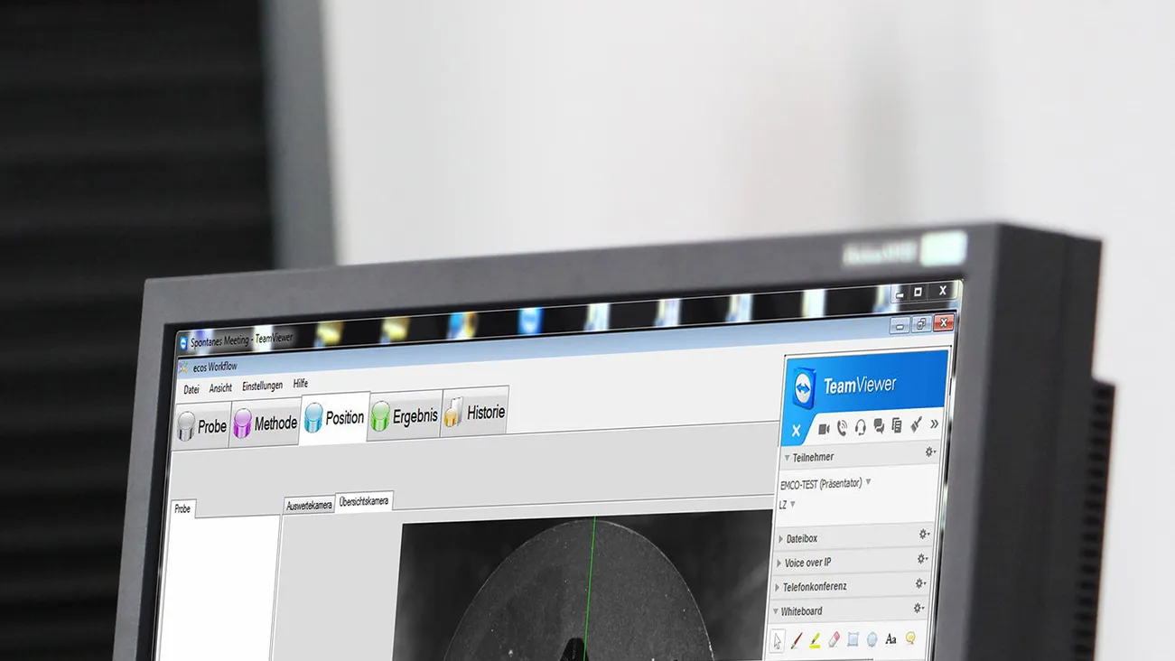Open Teilnehmer section gear settings
Screen dimensions: 1175x661
click(x=929, y=452)
